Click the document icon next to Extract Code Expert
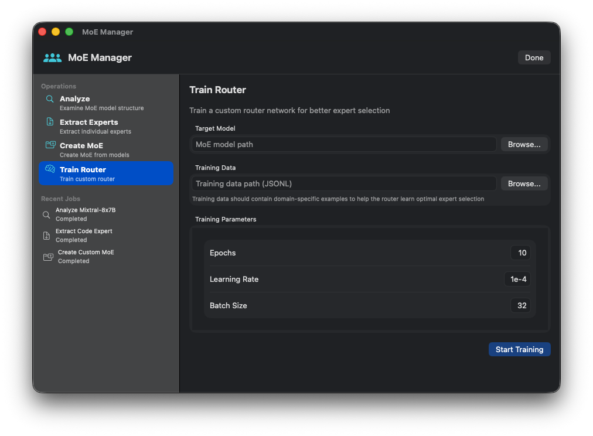Viewport: 593px width, 436px height. [x=47, y=235]
